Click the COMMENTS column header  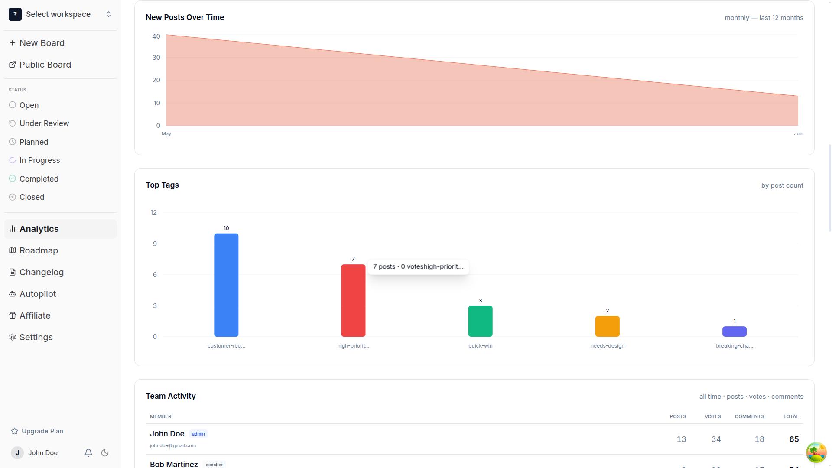(749, 416)
